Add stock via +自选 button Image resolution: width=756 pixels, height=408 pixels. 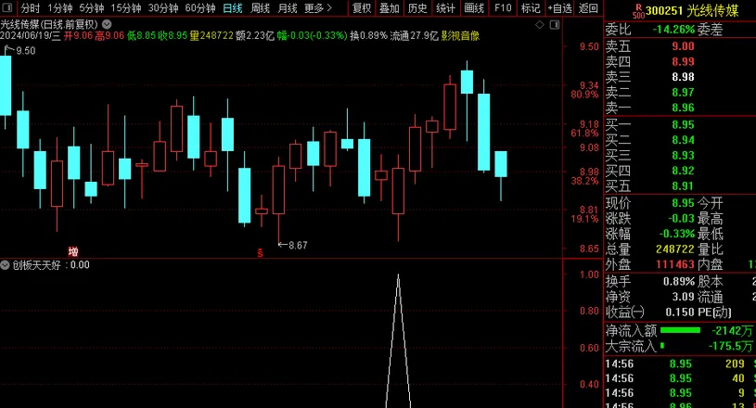559,8
